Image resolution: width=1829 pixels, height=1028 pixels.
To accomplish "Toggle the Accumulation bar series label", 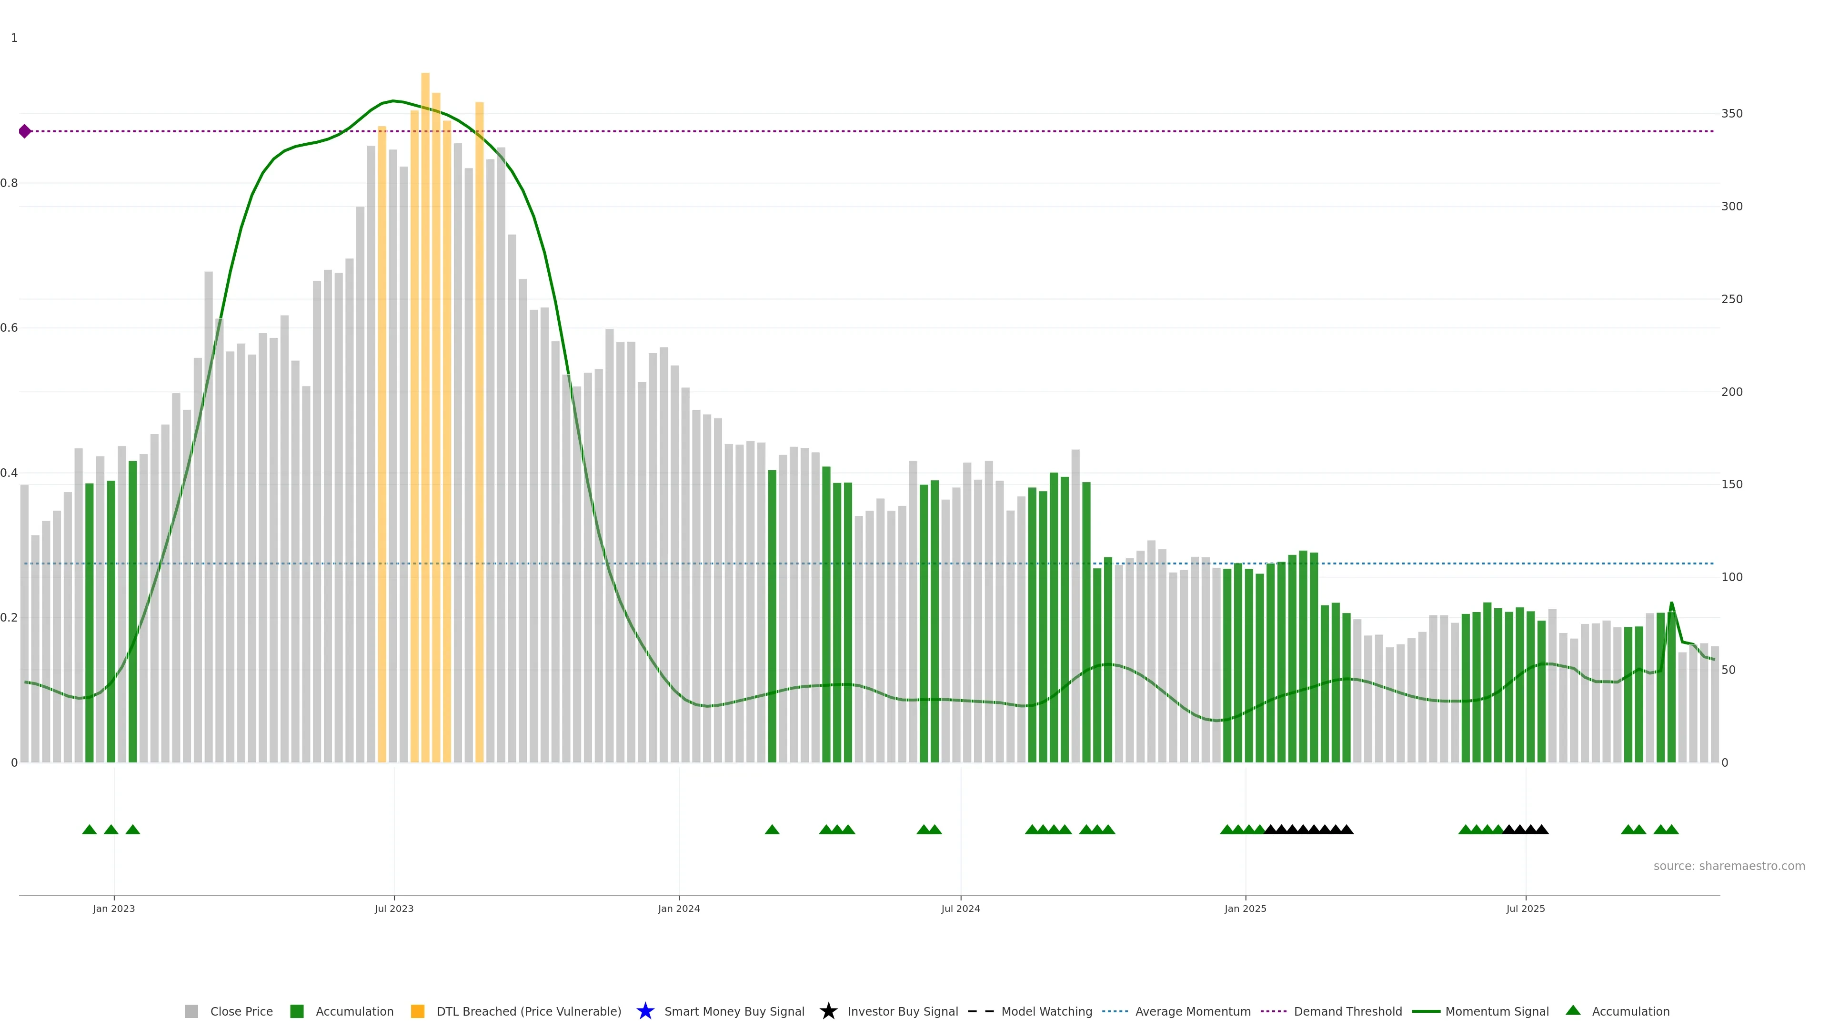I will [x=354, y=1011].
